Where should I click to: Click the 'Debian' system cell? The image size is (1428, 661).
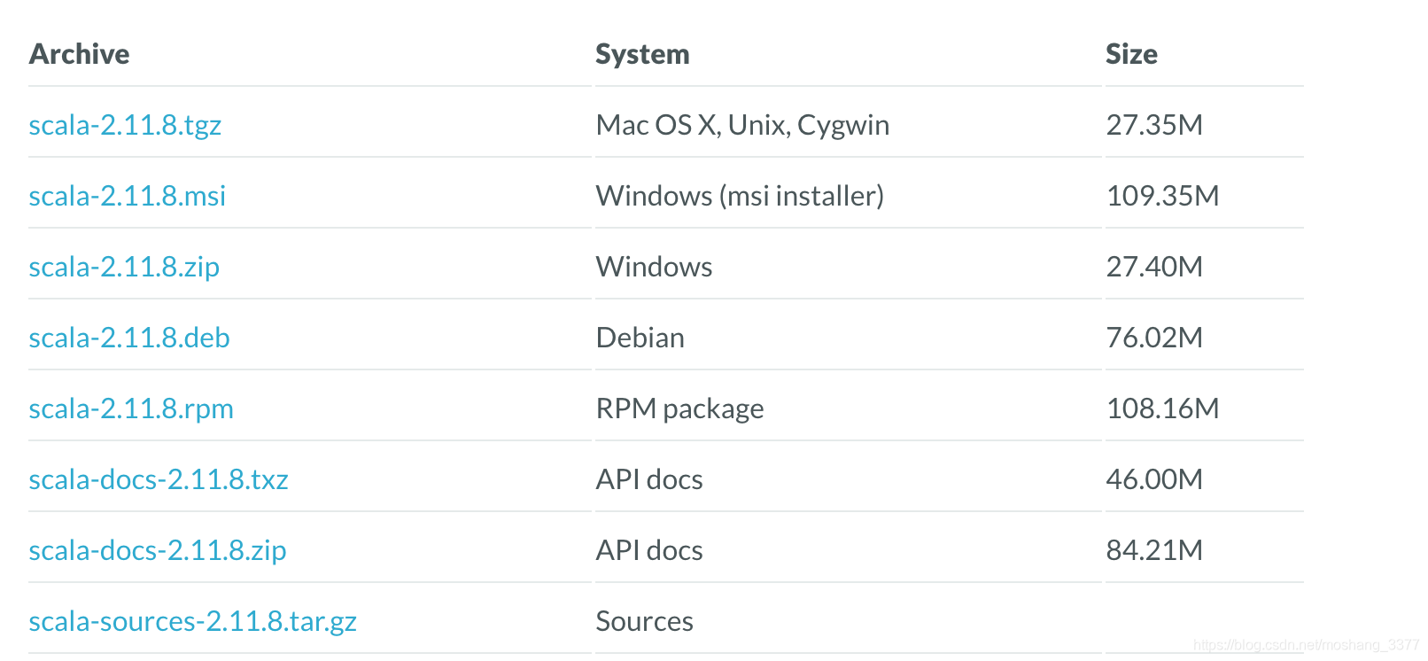tap(640, 338)
